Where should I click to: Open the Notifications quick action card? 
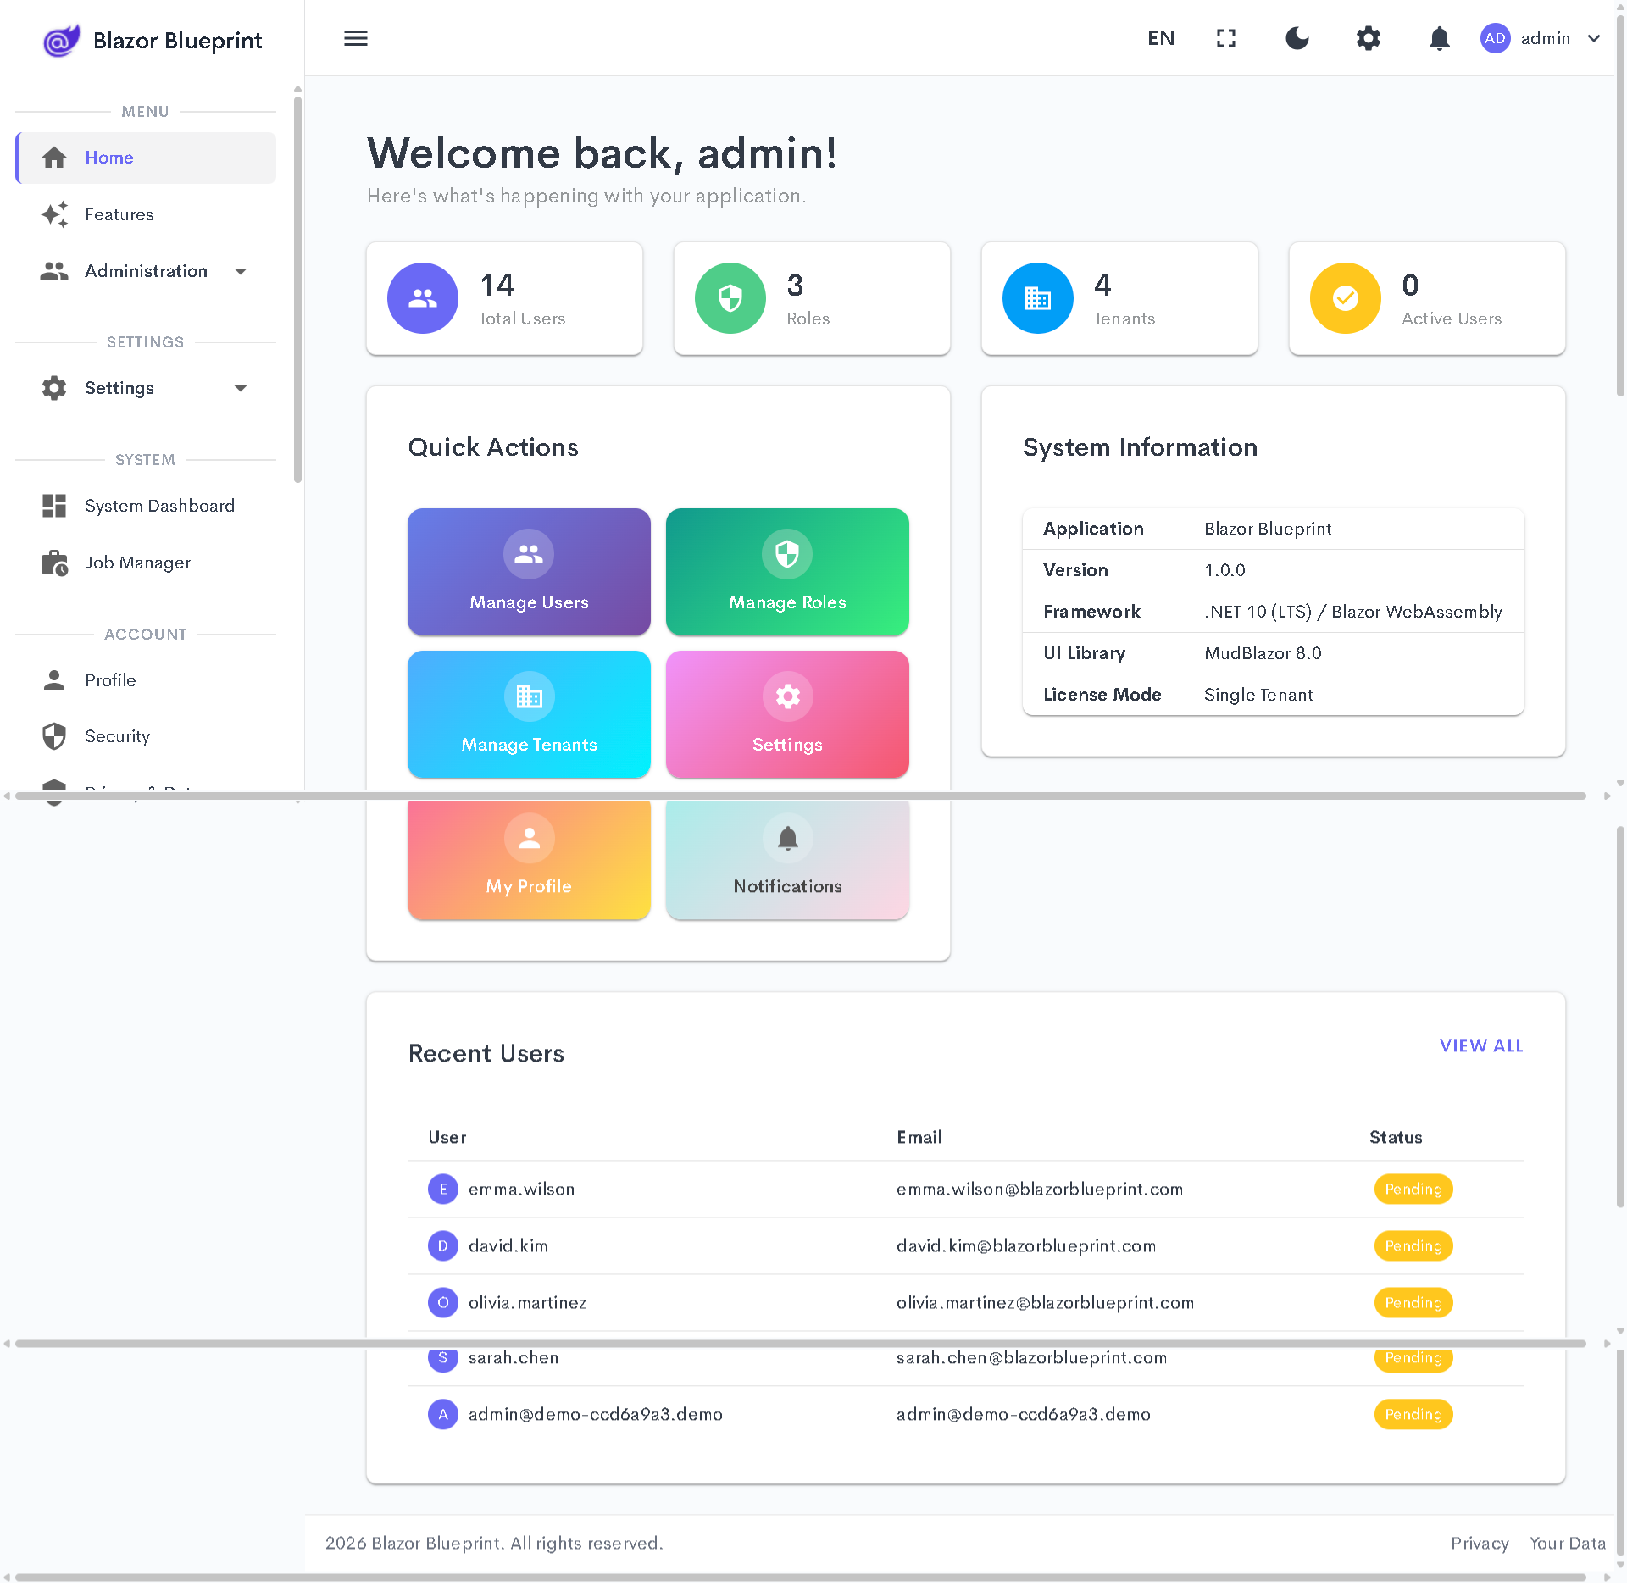point(786,859)
